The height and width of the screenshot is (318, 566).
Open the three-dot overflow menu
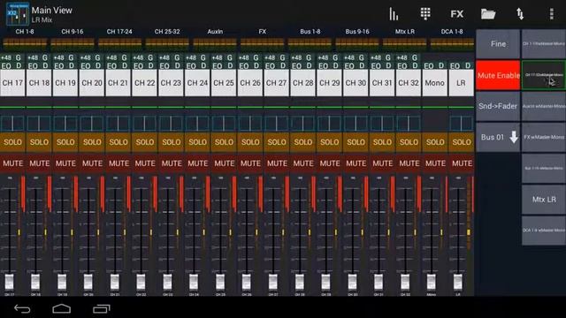coord(551,14)
